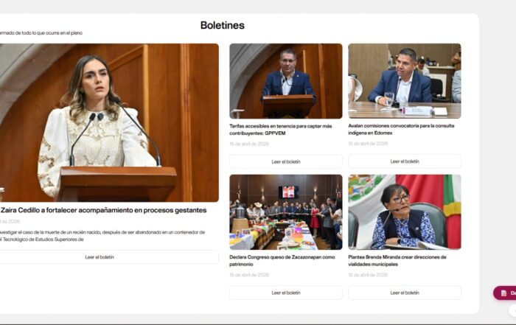
Task: Click the date under the Tarifas accesibles headline
Action: tap(249, 144)
